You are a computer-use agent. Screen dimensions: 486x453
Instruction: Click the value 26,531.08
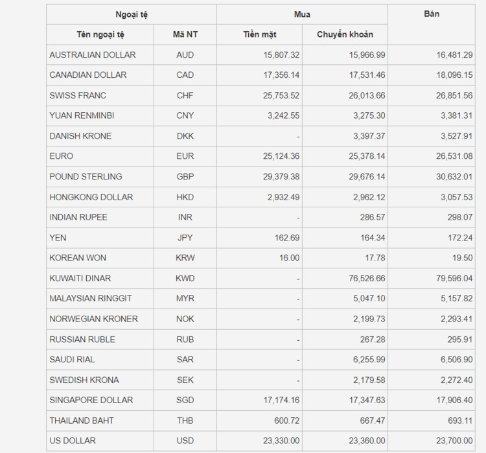(x=454, y=156)
